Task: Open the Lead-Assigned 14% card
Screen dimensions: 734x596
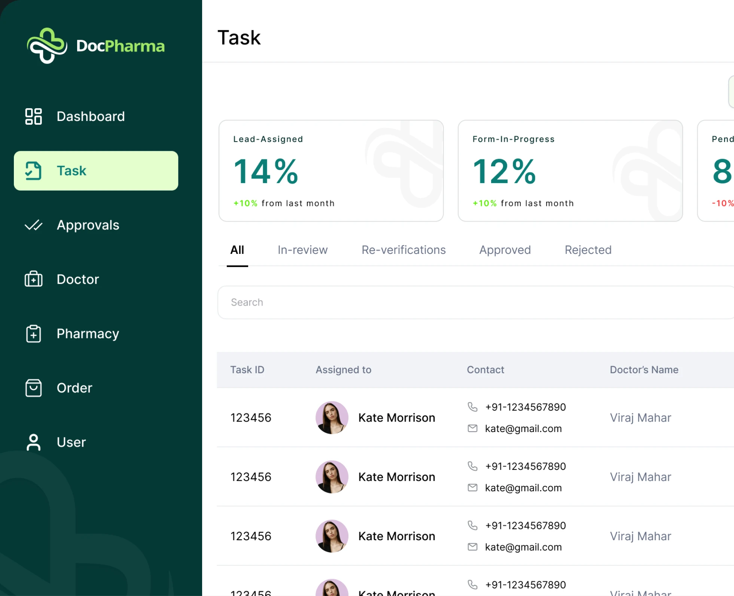Action: [331, 171]
